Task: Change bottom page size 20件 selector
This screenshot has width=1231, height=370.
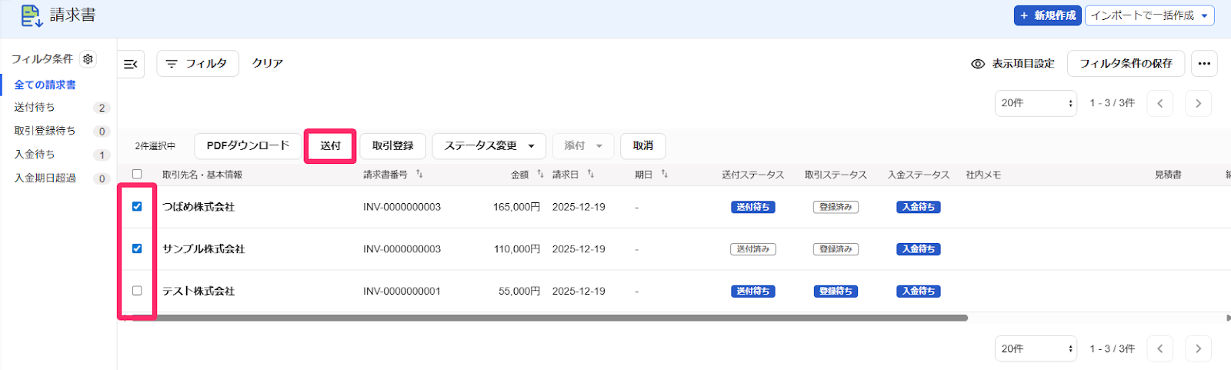Action: click(1036, 348)
